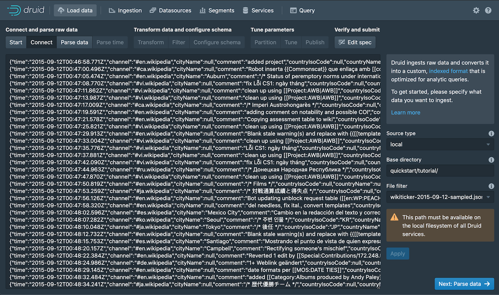Navigate to the Segments view

[217, 10]
